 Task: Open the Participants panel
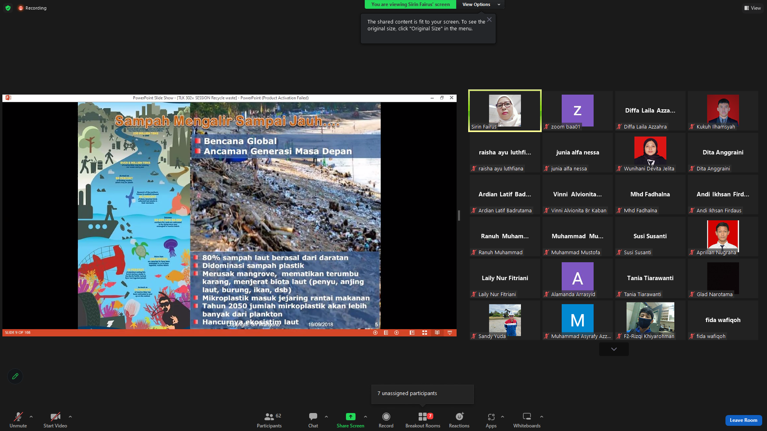pyautogui.click(x=269, y=420)
